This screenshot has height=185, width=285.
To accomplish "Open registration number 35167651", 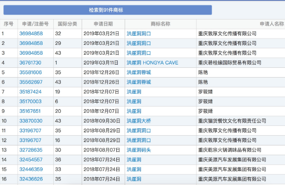I will point(30,111).
